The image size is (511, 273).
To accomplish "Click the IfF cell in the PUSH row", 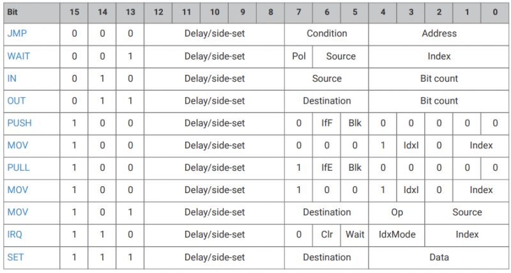I will (326, 123).
